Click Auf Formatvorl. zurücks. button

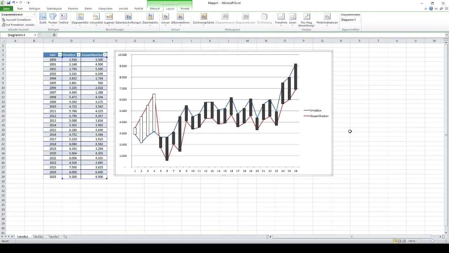click(x=18, y=25)
